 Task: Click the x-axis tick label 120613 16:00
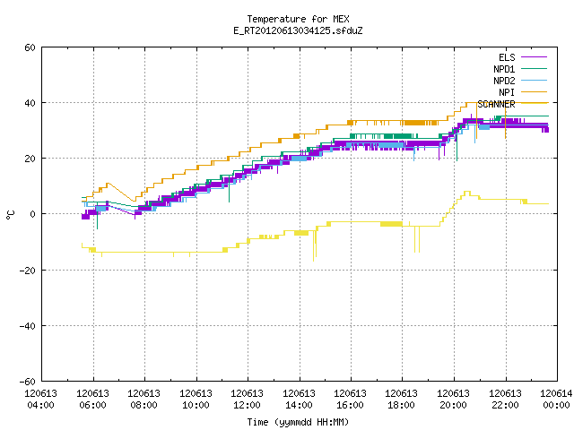coord(351,400)
